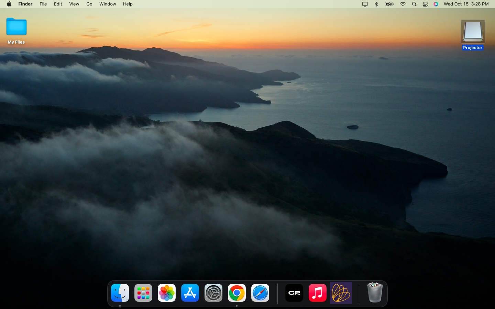
Task: Open Control Center in menu bar
Action: 425,4
